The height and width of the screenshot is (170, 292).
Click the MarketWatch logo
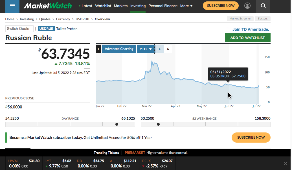coord(48,6)
